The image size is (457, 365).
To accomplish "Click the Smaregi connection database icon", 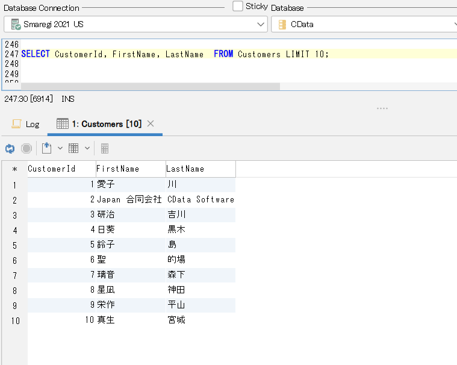I will pyautogui.click(x=16, y=25).
